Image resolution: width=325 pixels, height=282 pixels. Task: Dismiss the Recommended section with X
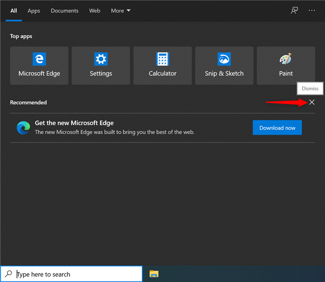[312, 102]
